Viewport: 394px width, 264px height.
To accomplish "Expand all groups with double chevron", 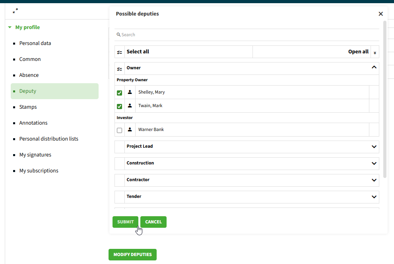I will click(x=375, y=52).
